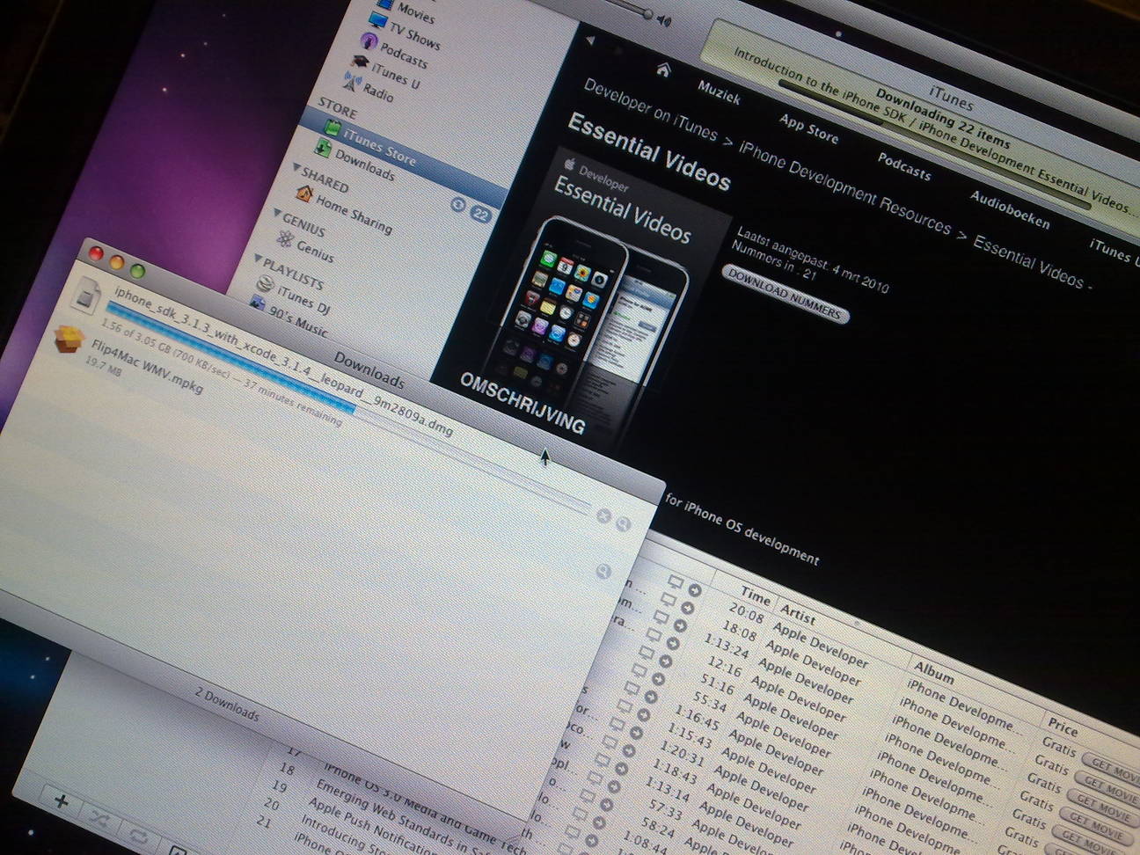Sort the list by Artist column header
Image resolution: width=1140 pixels, height=855 pixels.
pyautogui.click(x=798, y=614)
